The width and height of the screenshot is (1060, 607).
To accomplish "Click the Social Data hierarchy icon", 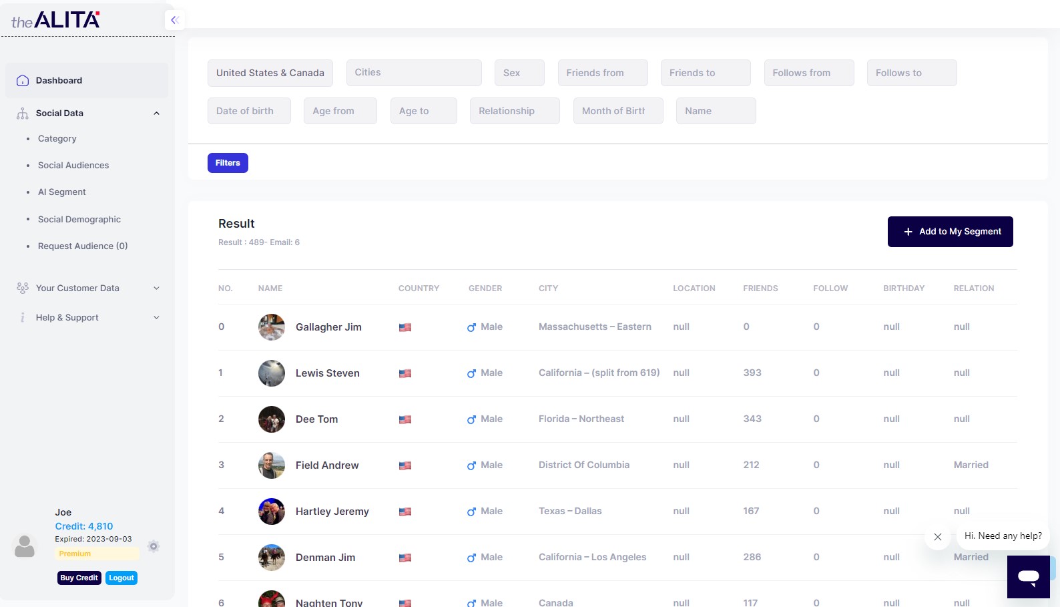I will [x=23, y=114].
